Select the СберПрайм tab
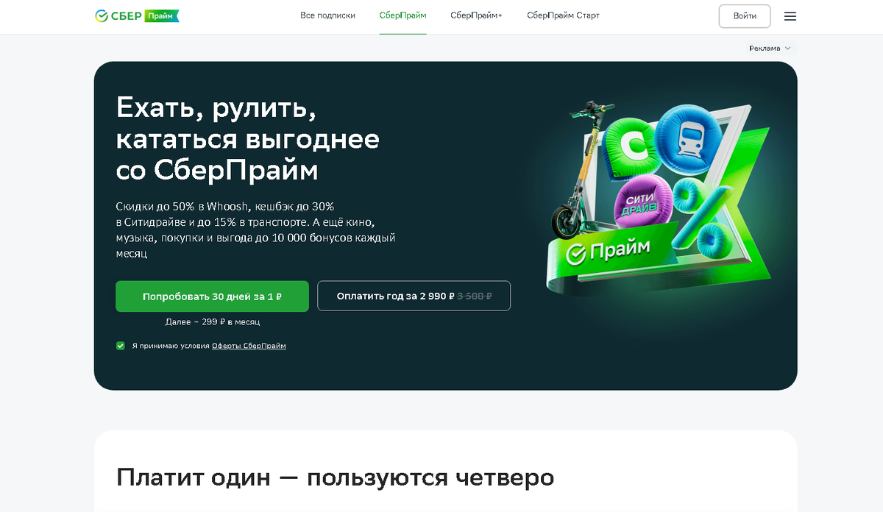 pos(403,15)
